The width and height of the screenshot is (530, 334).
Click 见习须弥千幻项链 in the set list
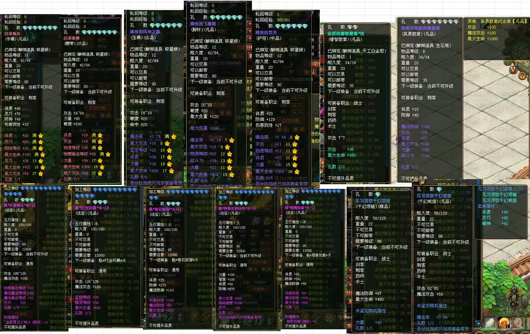pos(500,195)
